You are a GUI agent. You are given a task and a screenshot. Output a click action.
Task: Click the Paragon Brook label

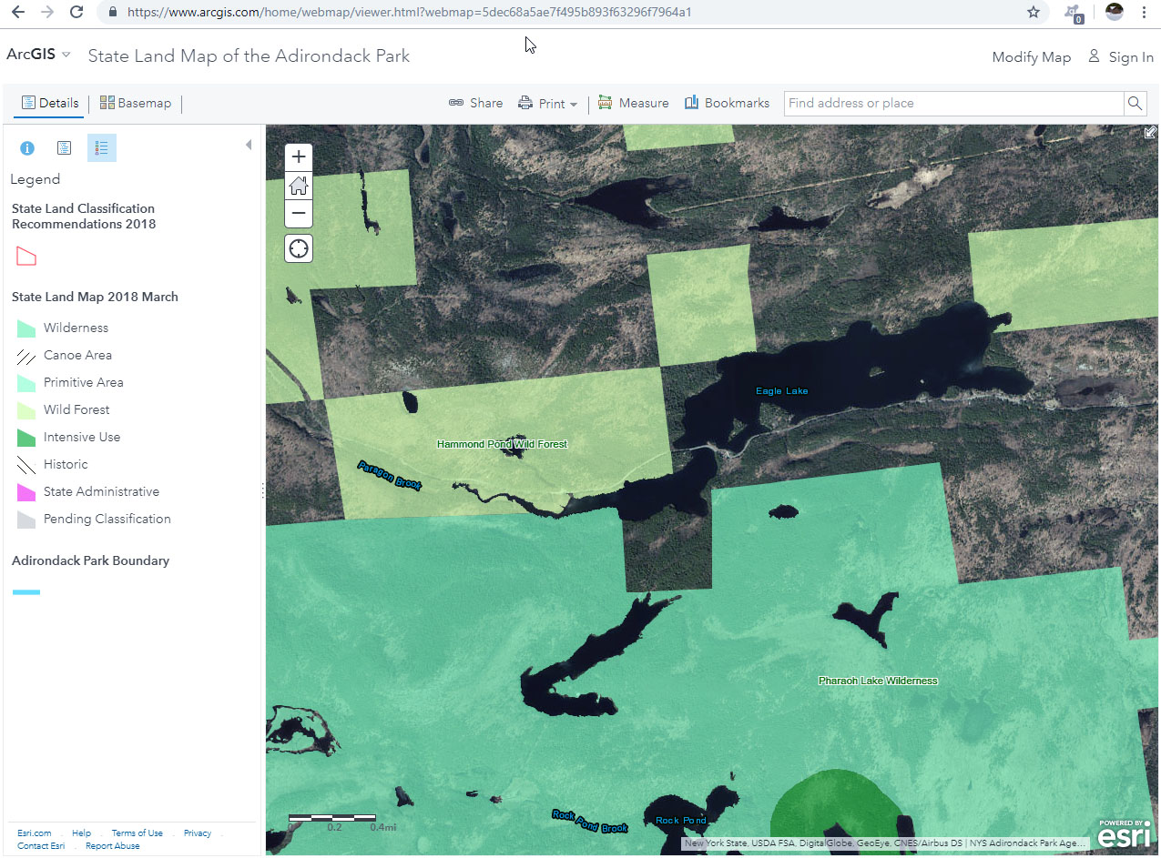(390, 475)
